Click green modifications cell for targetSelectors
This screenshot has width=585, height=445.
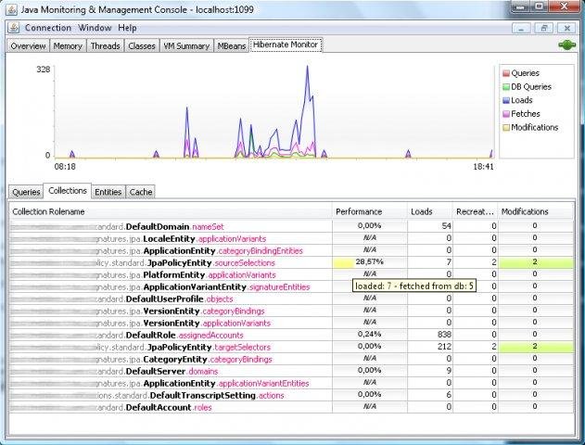pyautogui.click(x=536, y=347)
